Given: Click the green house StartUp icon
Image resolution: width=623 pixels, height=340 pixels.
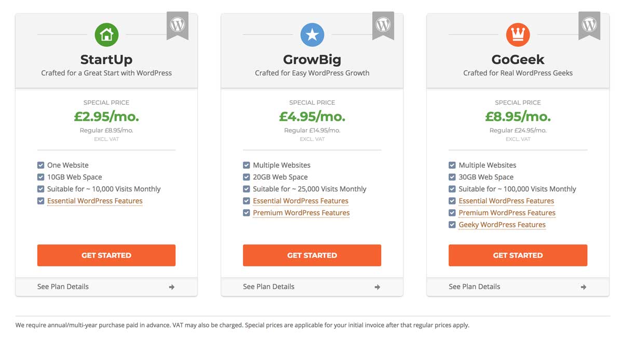Looking at the screenshot, I should (106, 35).
